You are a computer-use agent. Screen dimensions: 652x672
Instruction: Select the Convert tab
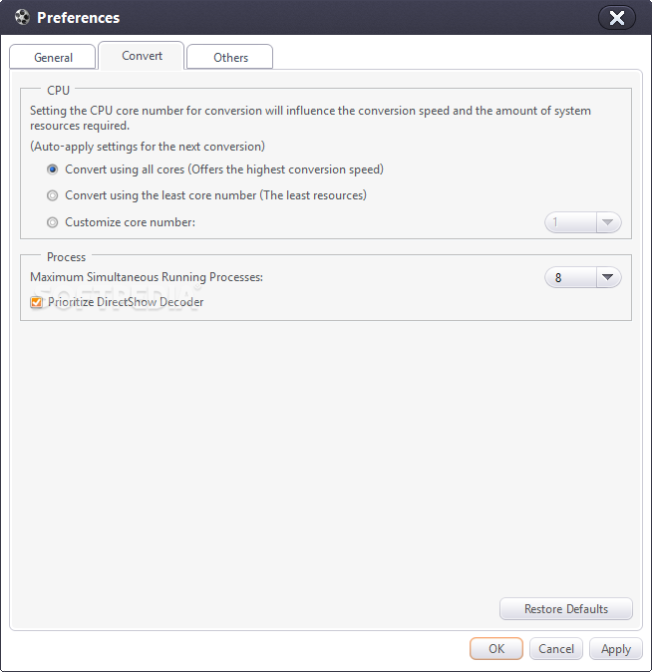pos(142,56)
